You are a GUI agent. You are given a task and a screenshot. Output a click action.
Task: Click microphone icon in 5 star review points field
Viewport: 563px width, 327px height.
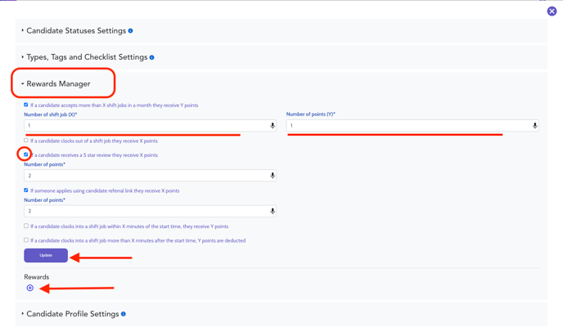[x=272, y=175]
